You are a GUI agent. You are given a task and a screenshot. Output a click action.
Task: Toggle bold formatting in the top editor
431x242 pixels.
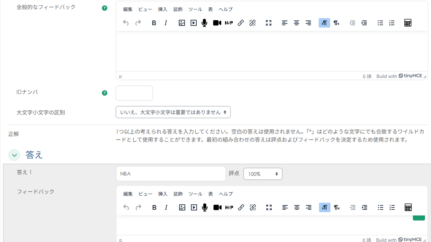pyautogui.click(x=154, y=23)
